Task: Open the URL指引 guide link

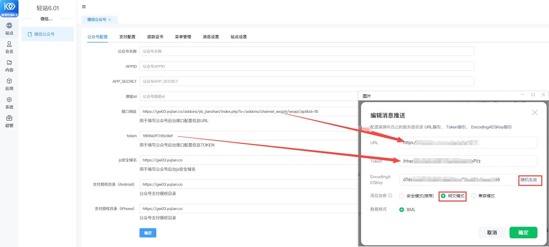Action: click(x=432, y=127)
